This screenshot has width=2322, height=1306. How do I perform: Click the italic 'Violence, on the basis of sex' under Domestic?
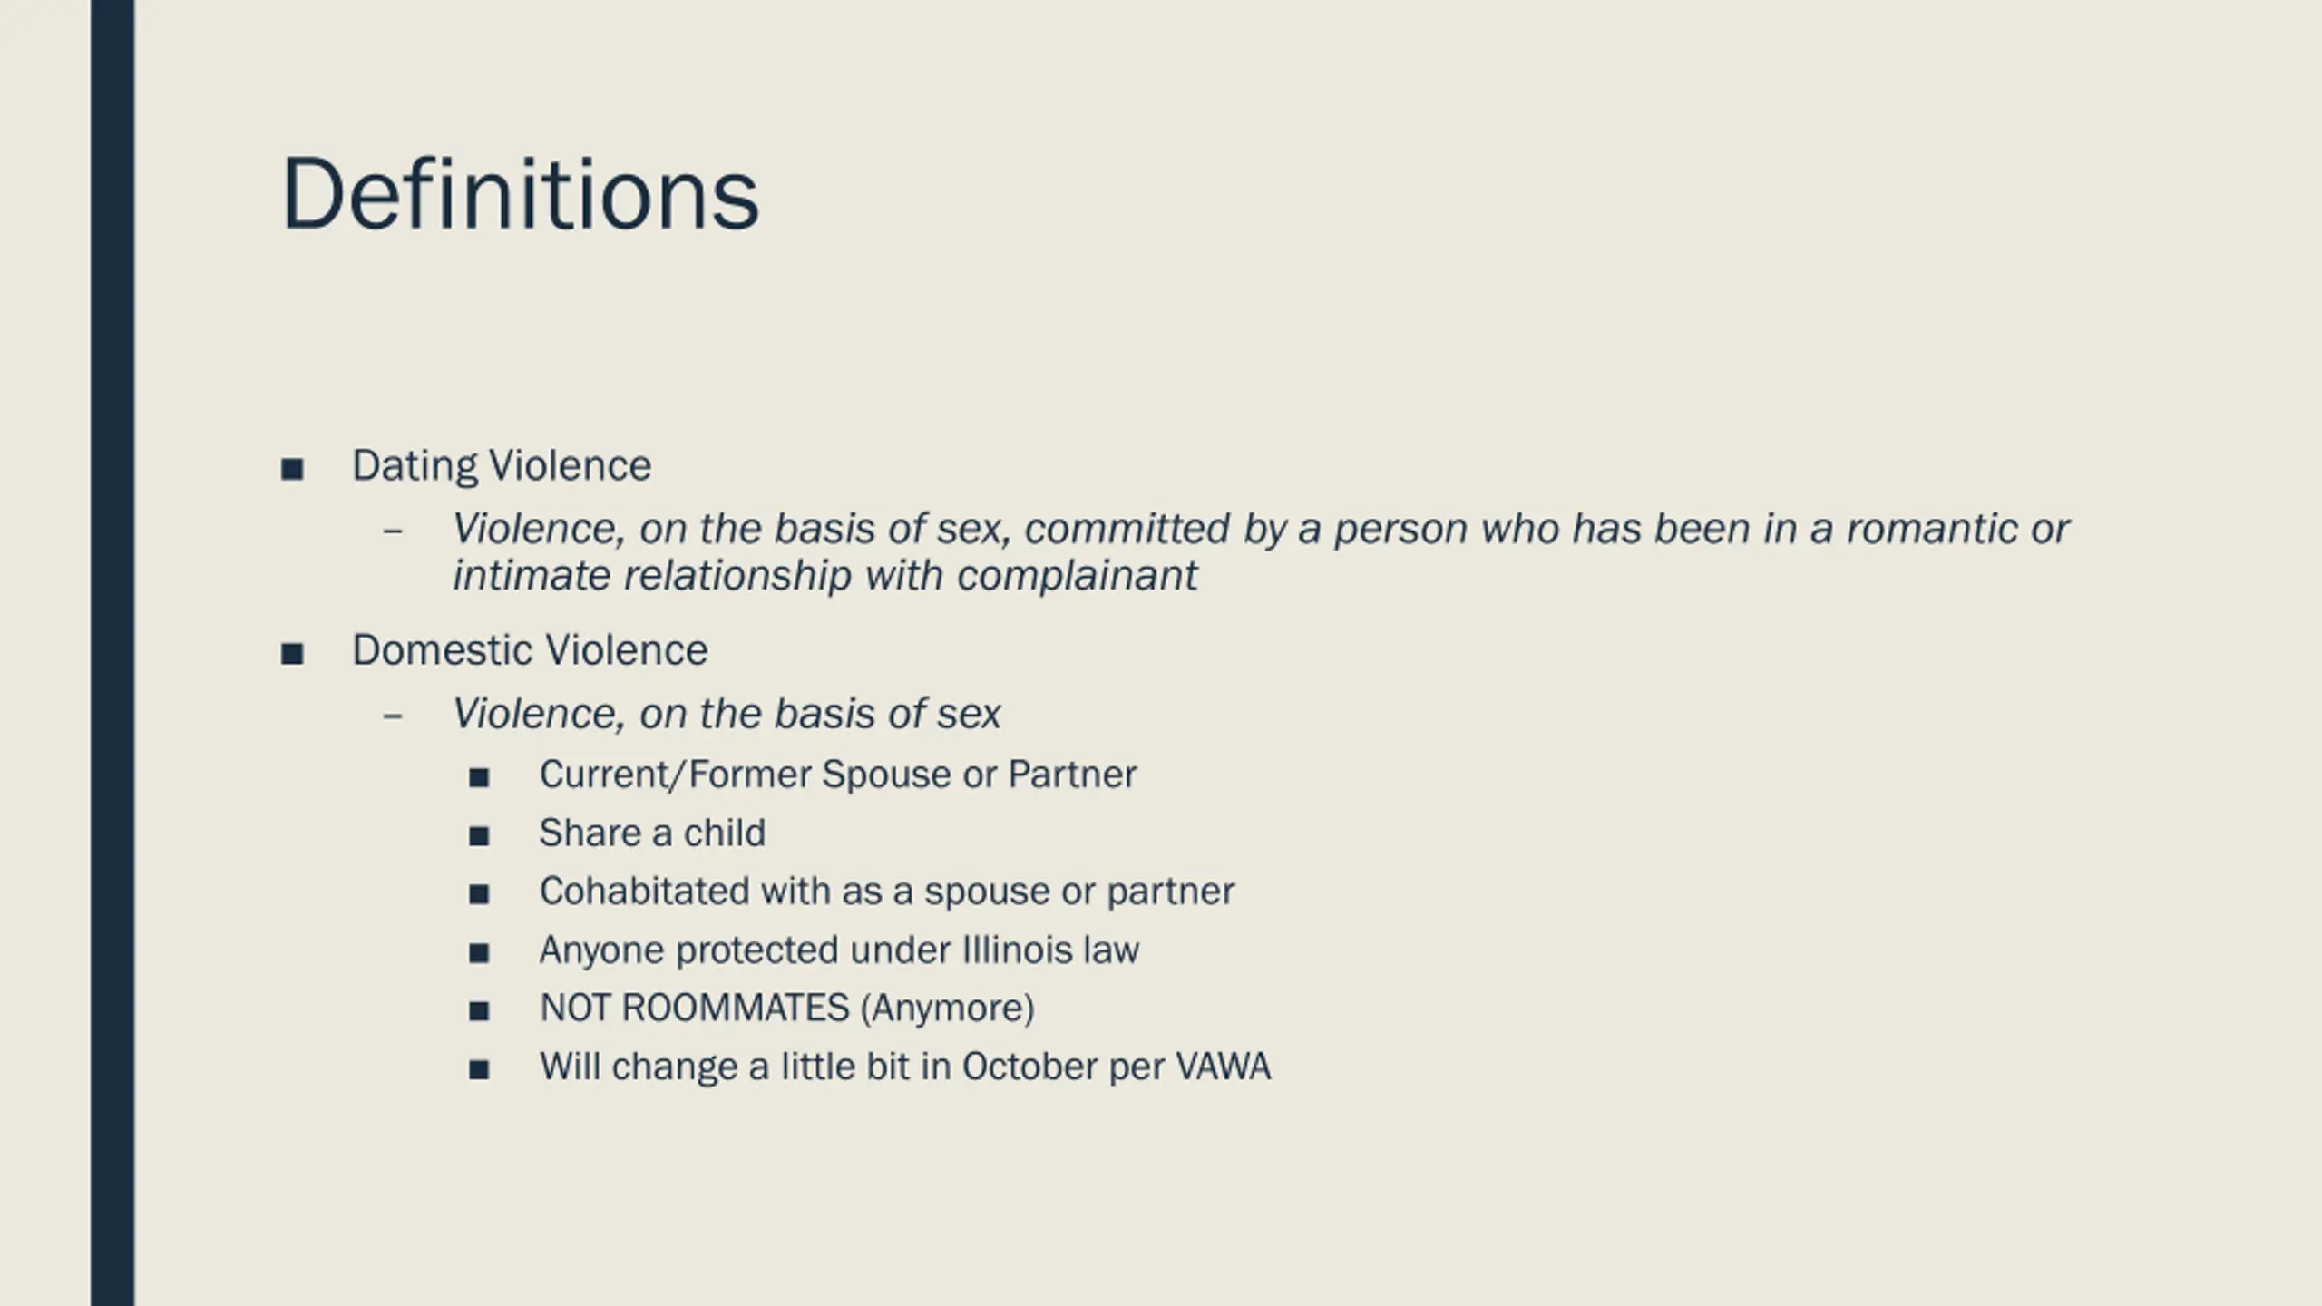pyautogui.click(x=727, y=714)
